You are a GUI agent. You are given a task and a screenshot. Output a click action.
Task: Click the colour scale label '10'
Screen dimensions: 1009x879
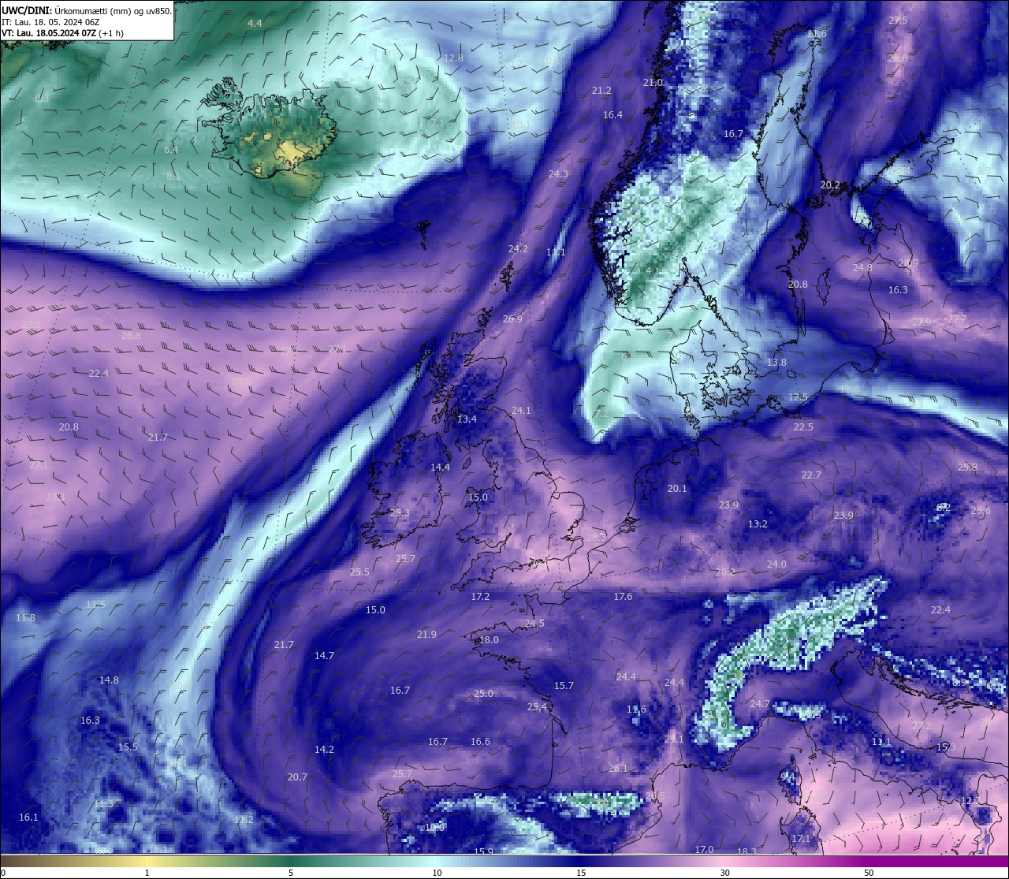(x=436, y=872)
